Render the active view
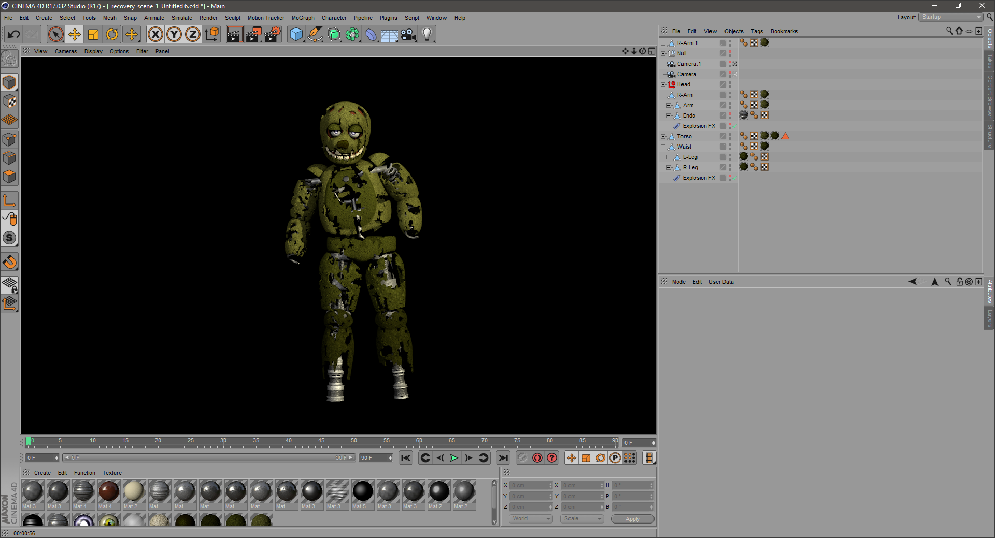The height and width of the screenshot is (538, 995). click(x=234, y=35)
